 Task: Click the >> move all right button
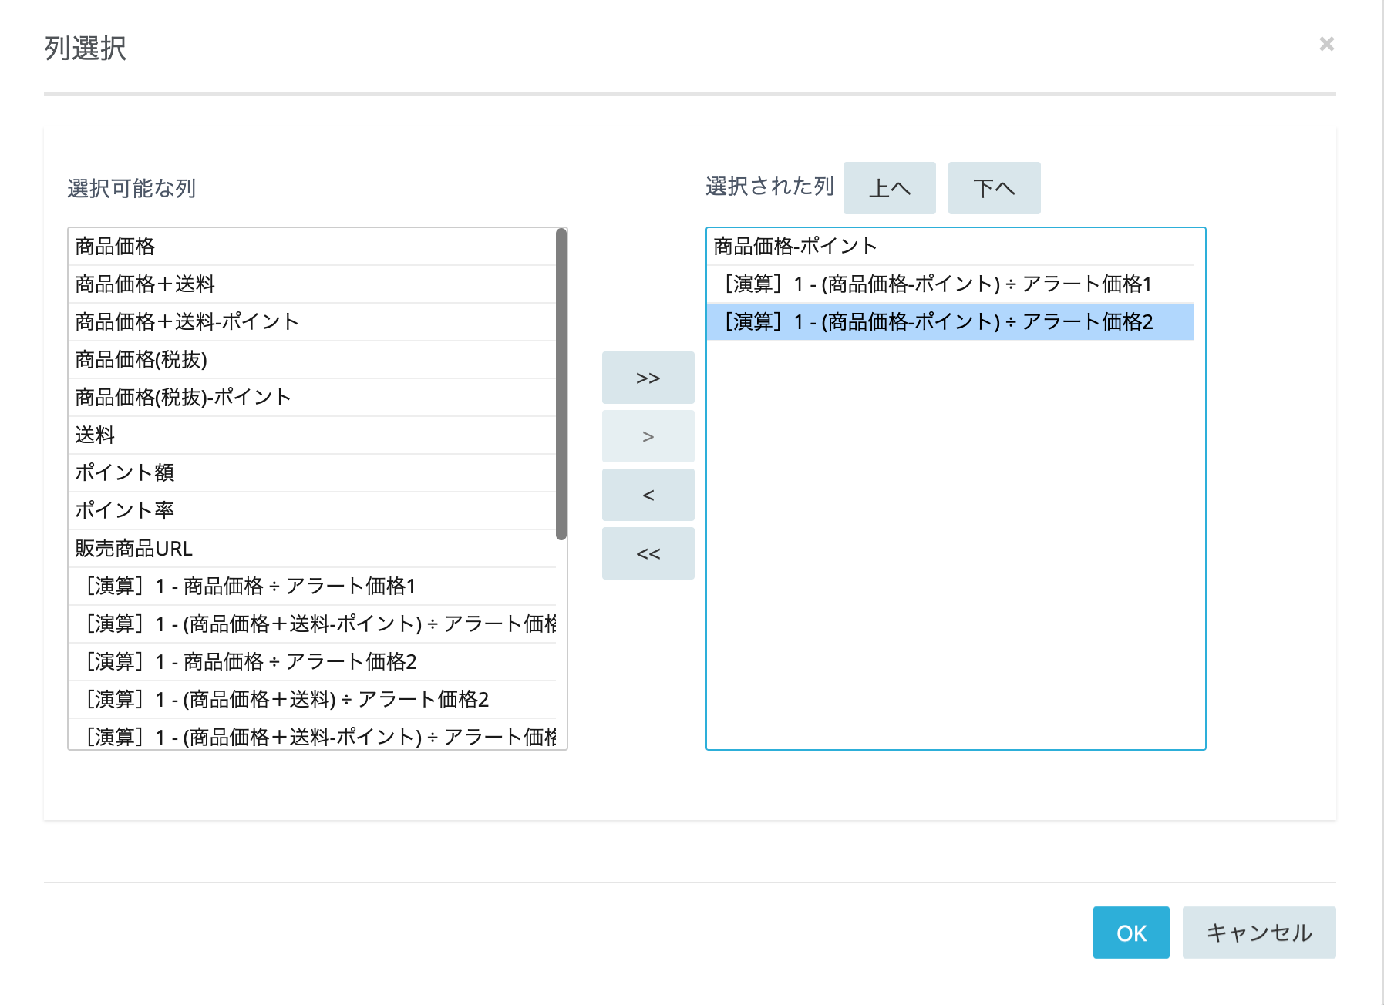pos(648,378)
